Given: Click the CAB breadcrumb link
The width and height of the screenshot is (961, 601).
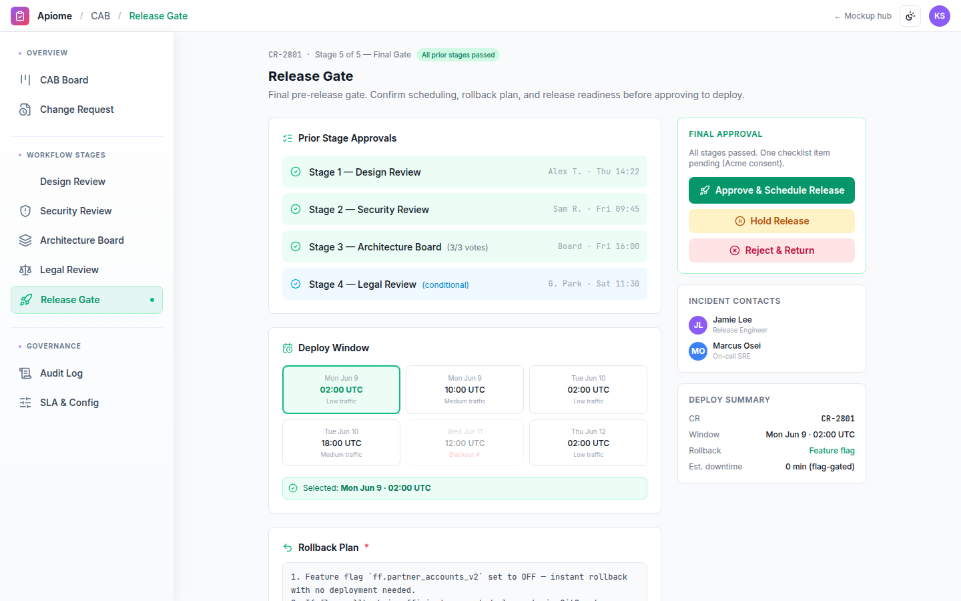Looking at the screenshot, I should tap(101, 16).
